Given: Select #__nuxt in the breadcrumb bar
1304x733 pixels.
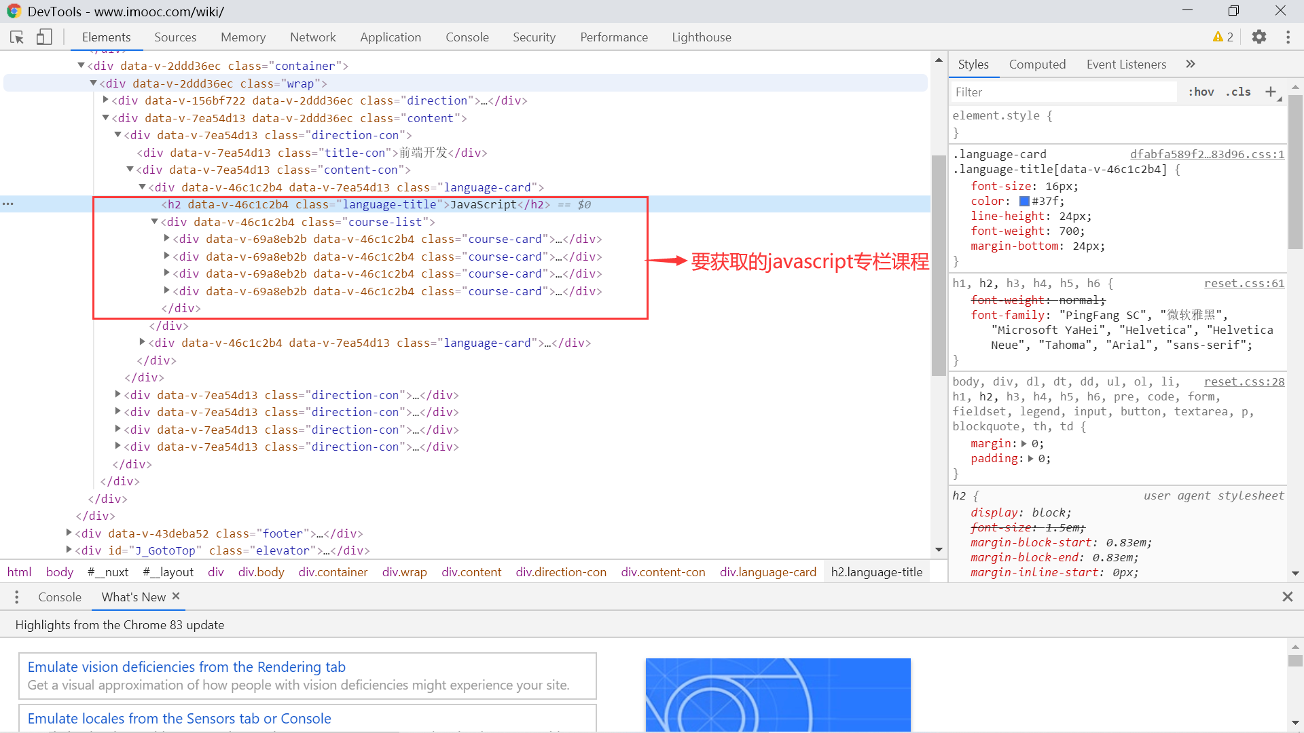Looking at the screenshot, I should point(108,572).
